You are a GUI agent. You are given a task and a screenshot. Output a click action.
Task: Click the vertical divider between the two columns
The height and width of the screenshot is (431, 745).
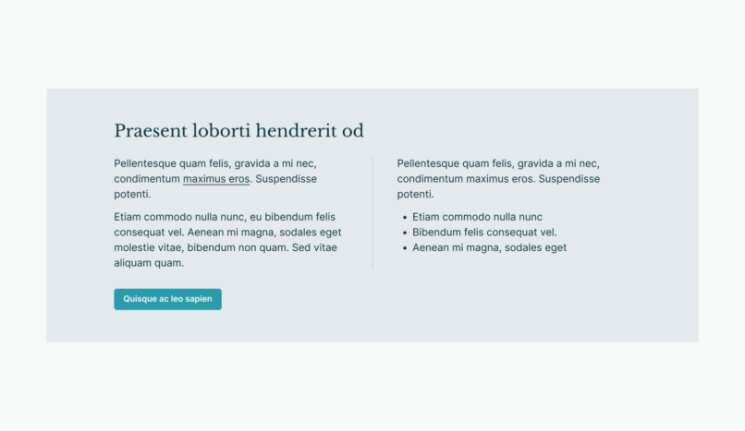pyautogui.click(x=372, y=212)
